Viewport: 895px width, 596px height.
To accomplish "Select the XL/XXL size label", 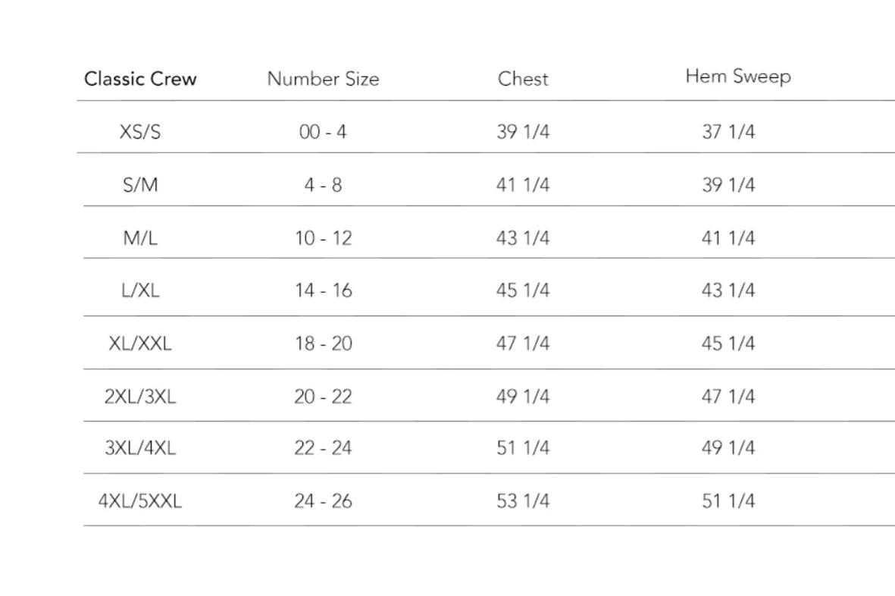I will click(140, 343).
